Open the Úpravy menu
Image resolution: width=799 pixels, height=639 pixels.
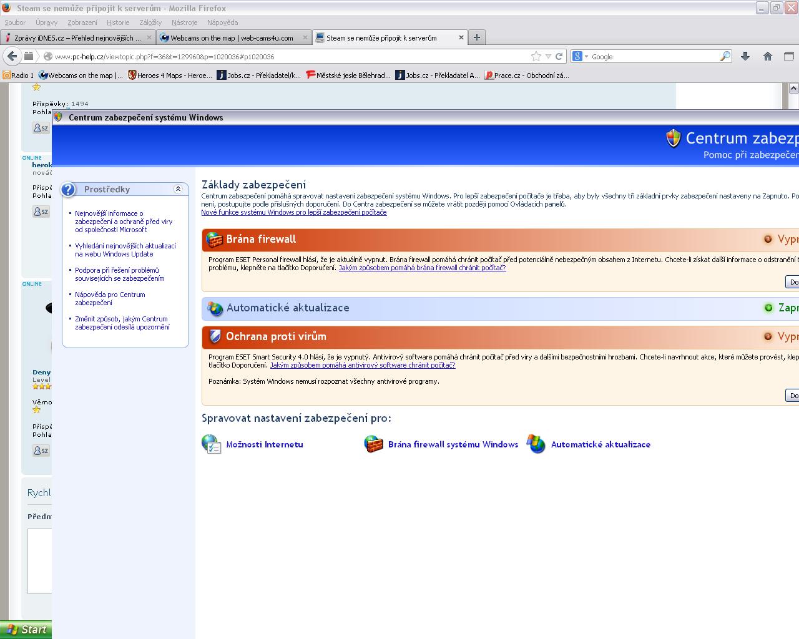click(46, 22)
